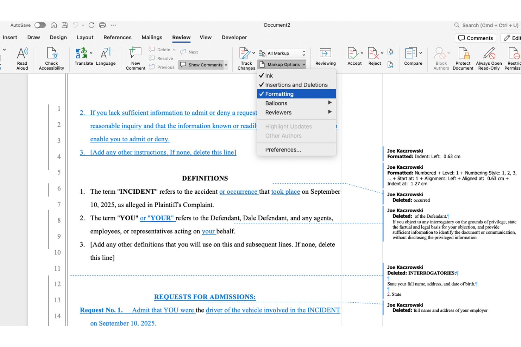The width and height of the screenshot is (521, 347).
Task: Open the Reviewing pane icon
Action: 325,53
